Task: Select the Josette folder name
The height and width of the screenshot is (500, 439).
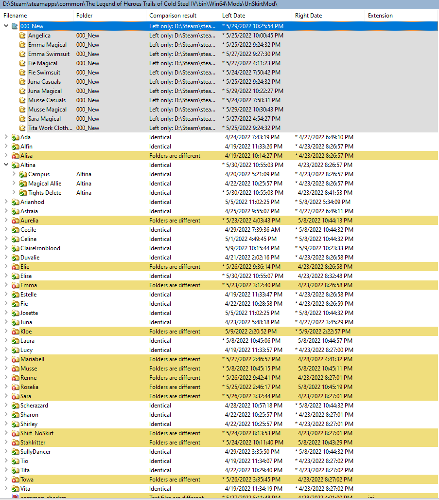Action: click(x=29, y=313)
